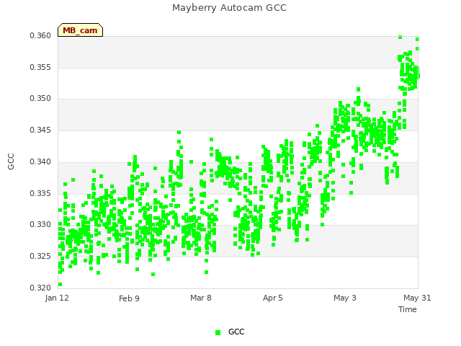Click the GCC legend label

[236, 332]
